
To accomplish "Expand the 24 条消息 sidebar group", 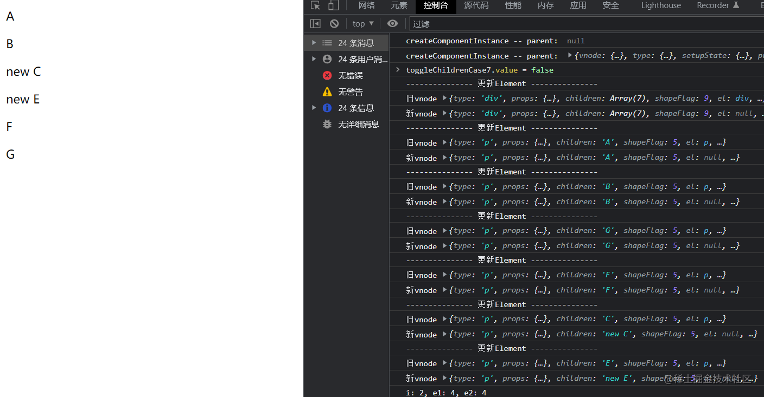I will [x=314, y=43].
